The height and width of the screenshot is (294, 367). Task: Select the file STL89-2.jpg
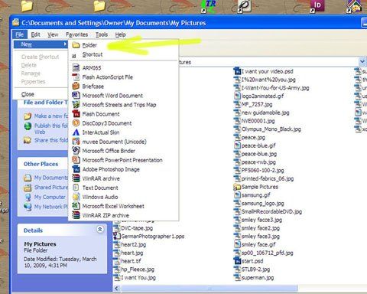pos(252,269)
